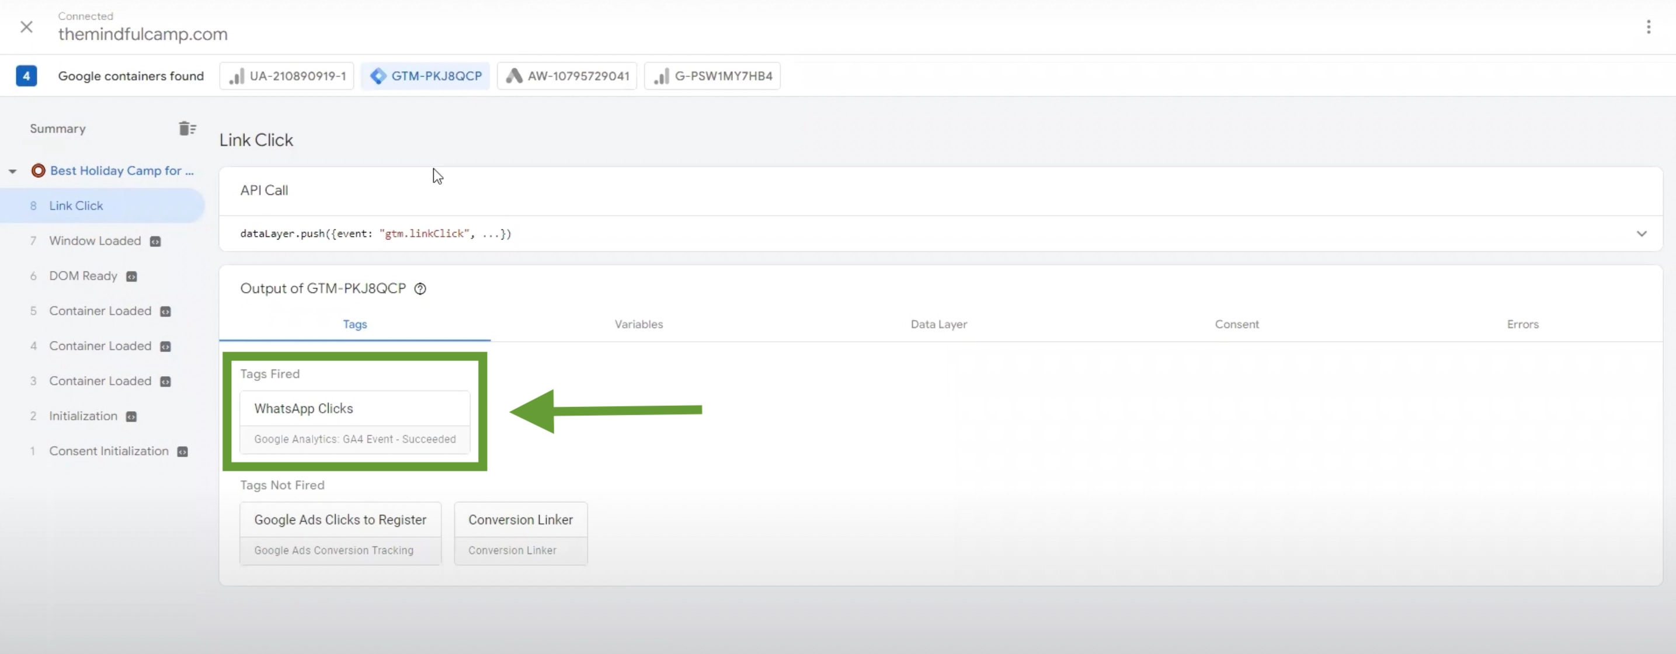Open the three-dot more options menu
The image size is (1676, 654).
1648,27
